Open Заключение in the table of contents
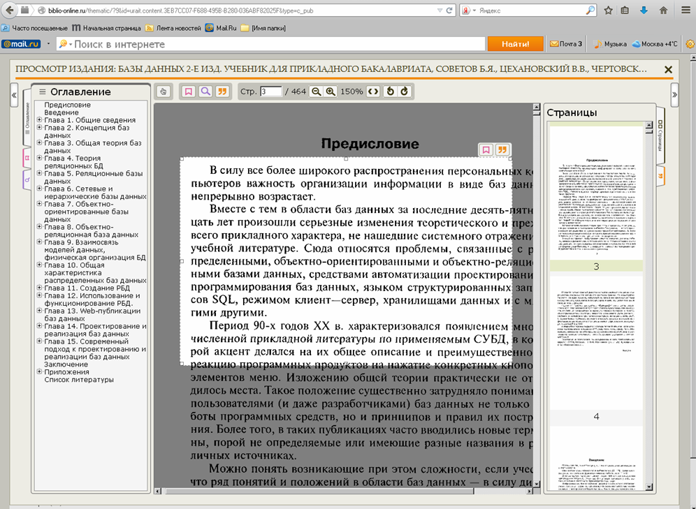This screenshot has height=509, width=696. coord(66,364)
